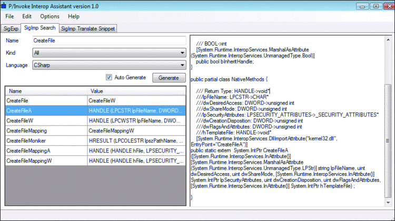Open the Edit menu
Viewport: 395px width, 221px height.
tap(27, 16)
